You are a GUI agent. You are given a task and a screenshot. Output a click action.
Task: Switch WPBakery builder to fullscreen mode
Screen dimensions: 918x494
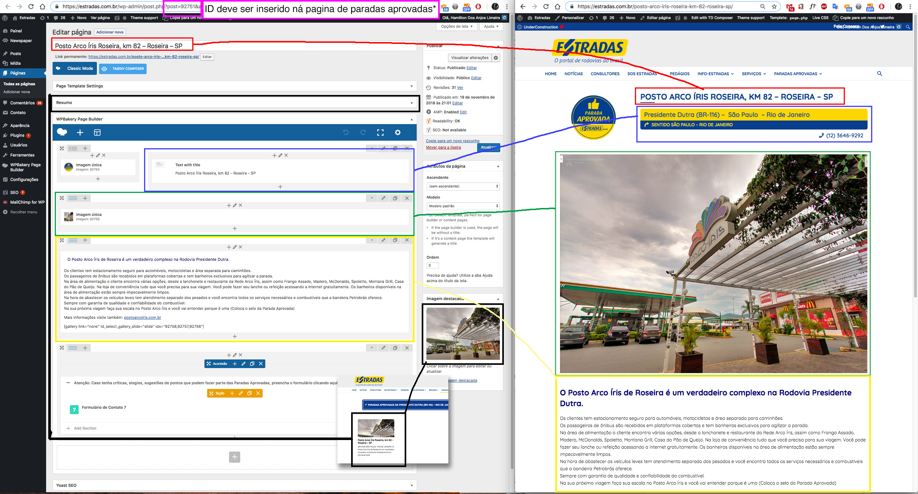pos(380,132)
